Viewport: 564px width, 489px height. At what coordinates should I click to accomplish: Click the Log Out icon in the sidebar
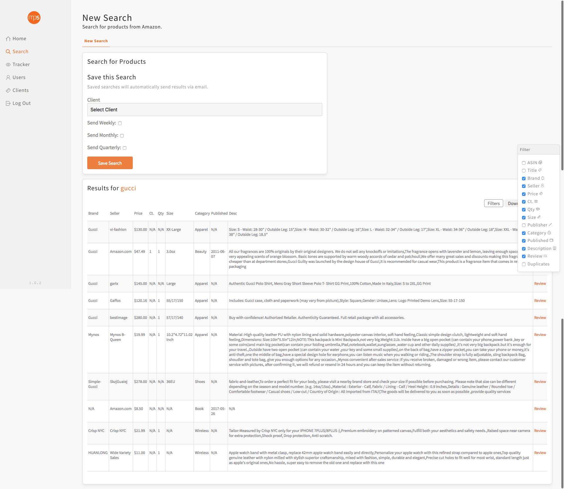point(8,103)
